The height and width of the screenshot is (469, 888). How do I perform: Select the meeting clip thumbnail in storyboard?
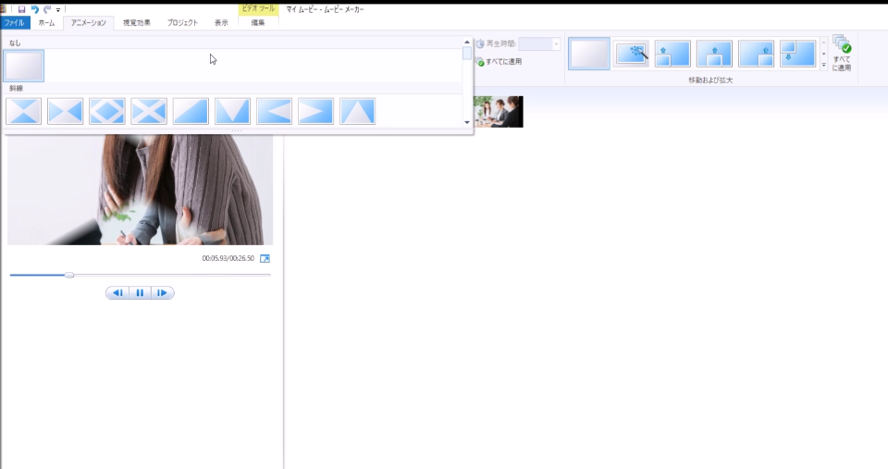498,112
